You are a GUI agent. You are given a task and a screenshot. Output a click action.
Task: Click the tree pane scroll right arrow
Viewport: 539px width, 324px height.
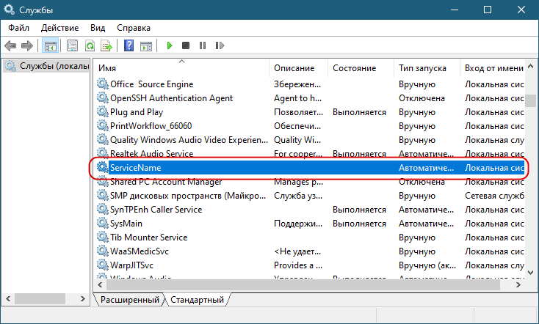83,298
